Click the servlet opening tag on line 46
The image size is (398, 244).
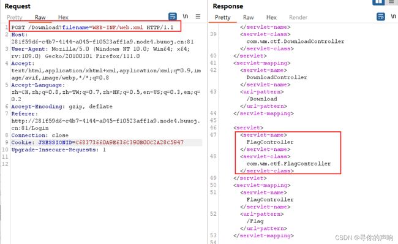[x=248, y=128]
